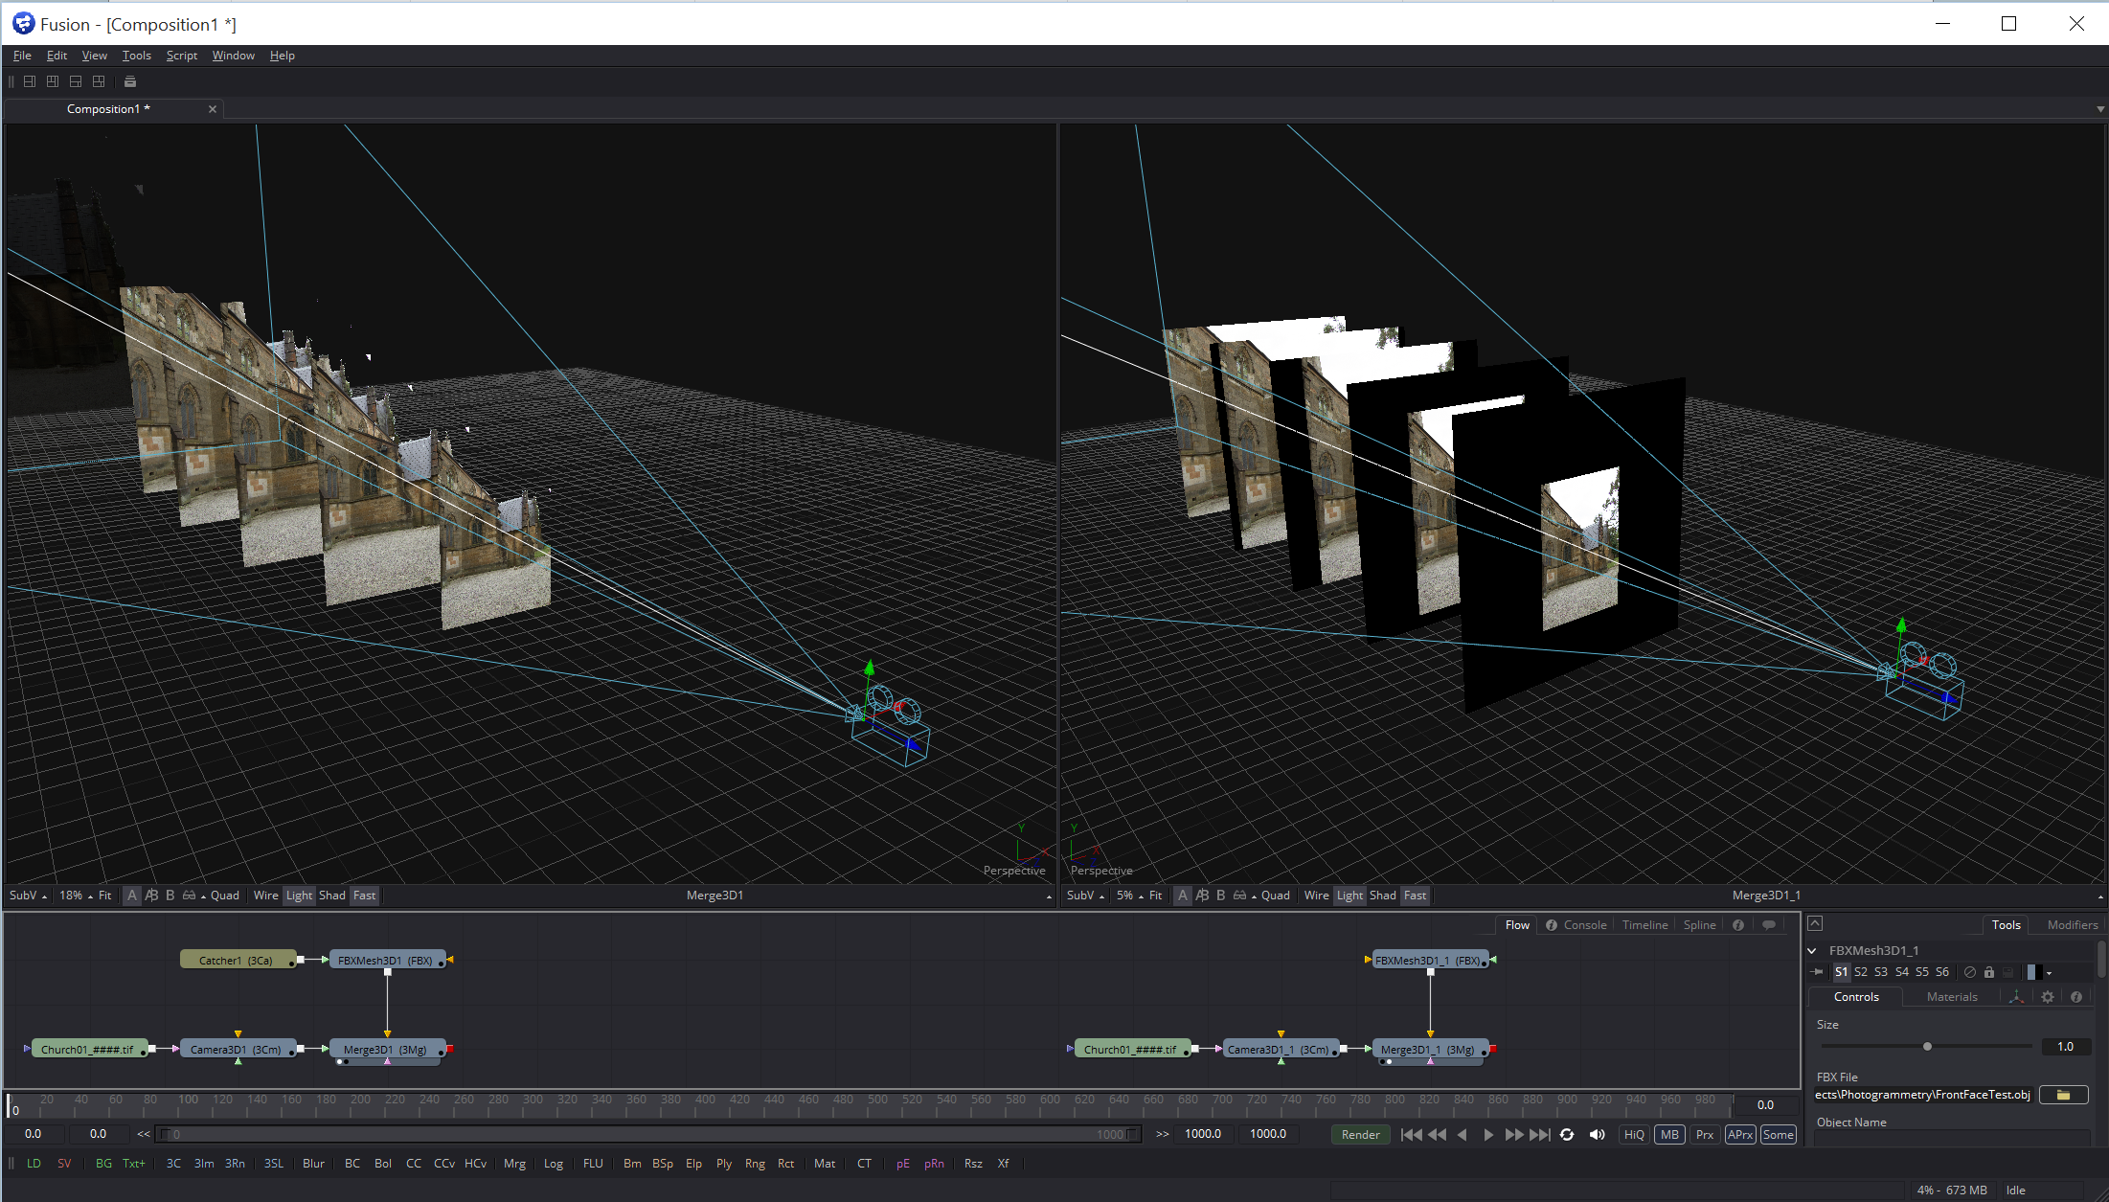The height and width of the screenshot is (1202, 2109).
Task: Click the audio speaker icon
Action: pyautogui.click(x=1597, y=1134)
